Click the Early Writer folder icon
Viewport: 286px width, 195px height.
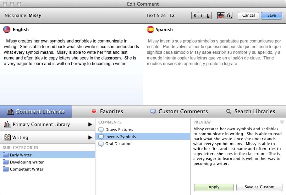point(6,155)
